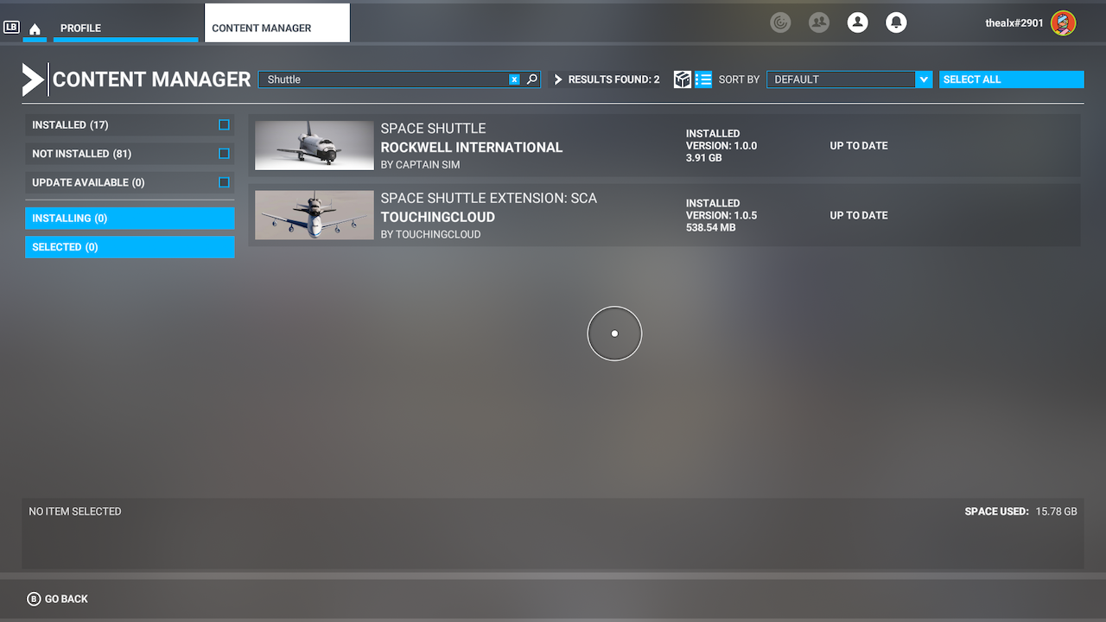
Task: Open the friends group icon
Action: (818, 22)
